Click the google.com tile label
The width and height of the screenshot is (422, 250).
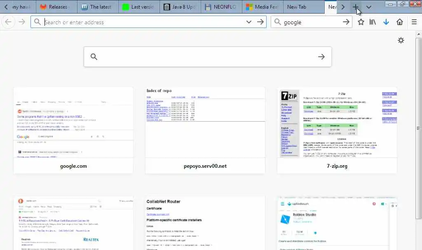click(73, 166)
